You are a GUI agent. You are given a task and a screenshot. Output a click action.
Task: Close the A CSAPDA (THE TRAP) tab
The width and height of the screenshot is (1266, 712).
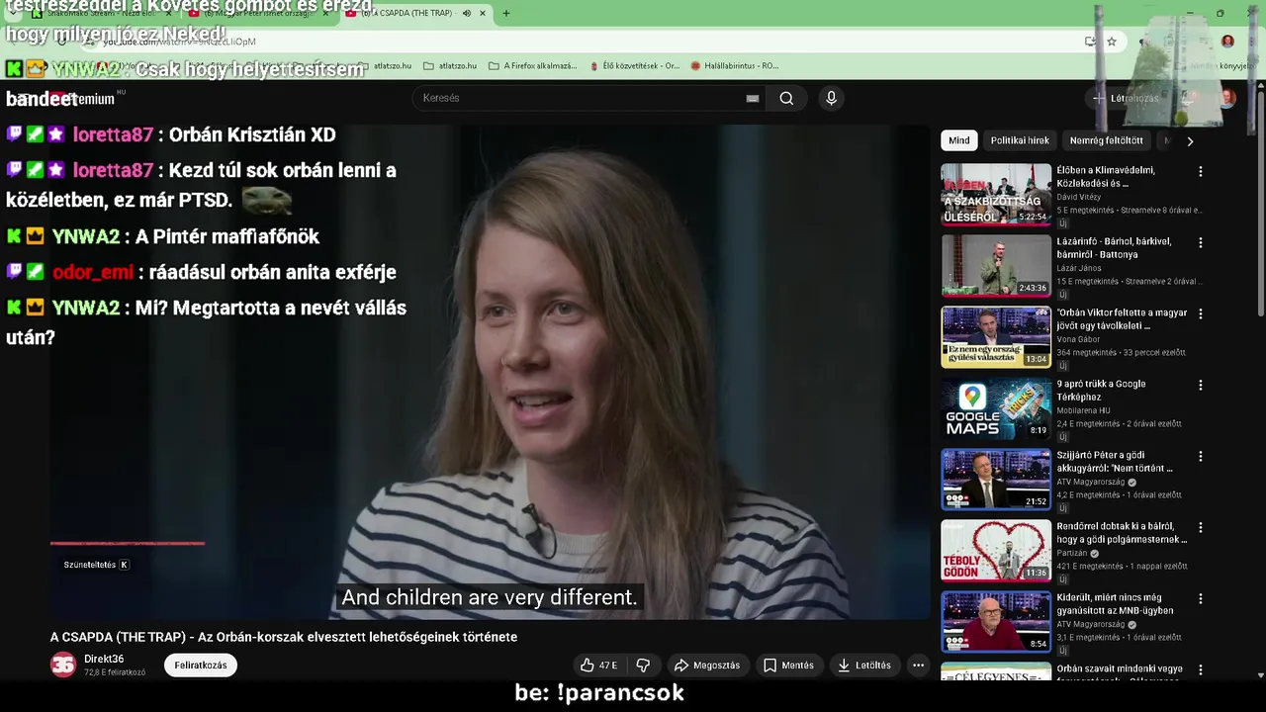pos(483,13)
